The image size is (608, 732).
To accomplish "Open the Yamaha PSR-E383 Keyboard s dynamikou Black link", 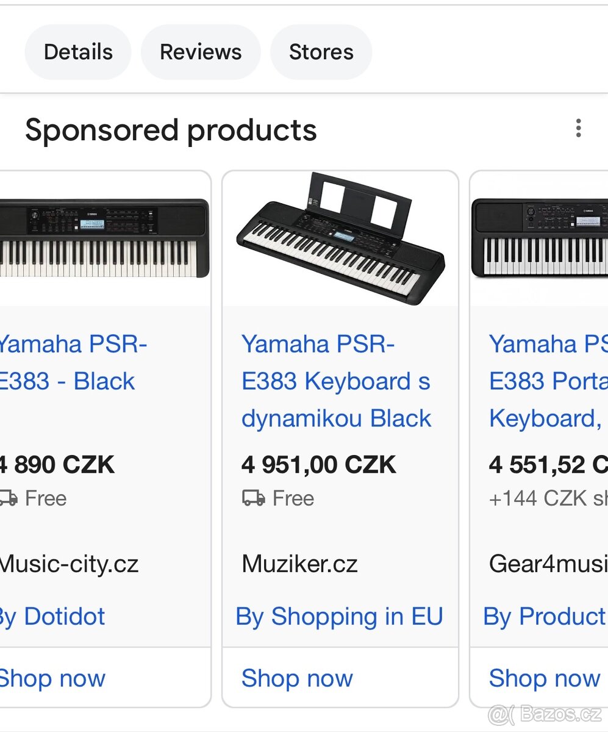I will coord(336,381).
